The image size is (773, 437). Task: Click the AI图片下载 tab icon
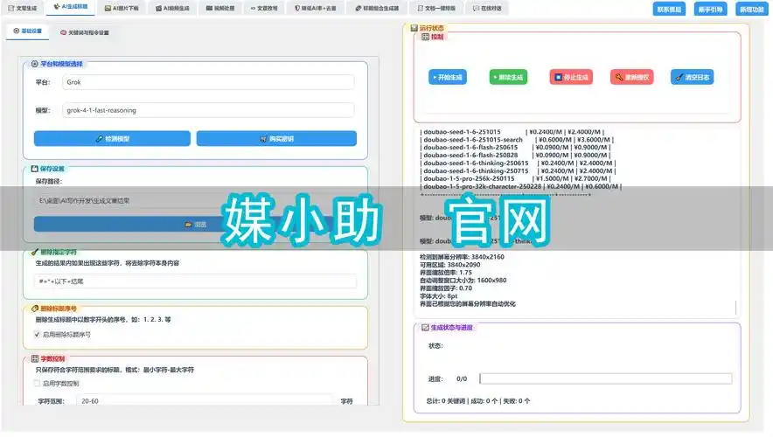(108, 9)
